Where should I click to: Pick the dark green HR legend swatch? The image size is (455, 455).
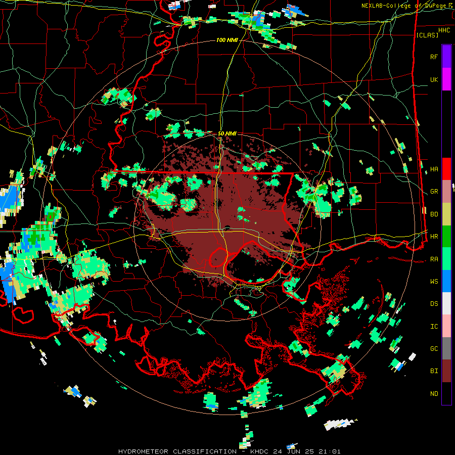(446, 237)
